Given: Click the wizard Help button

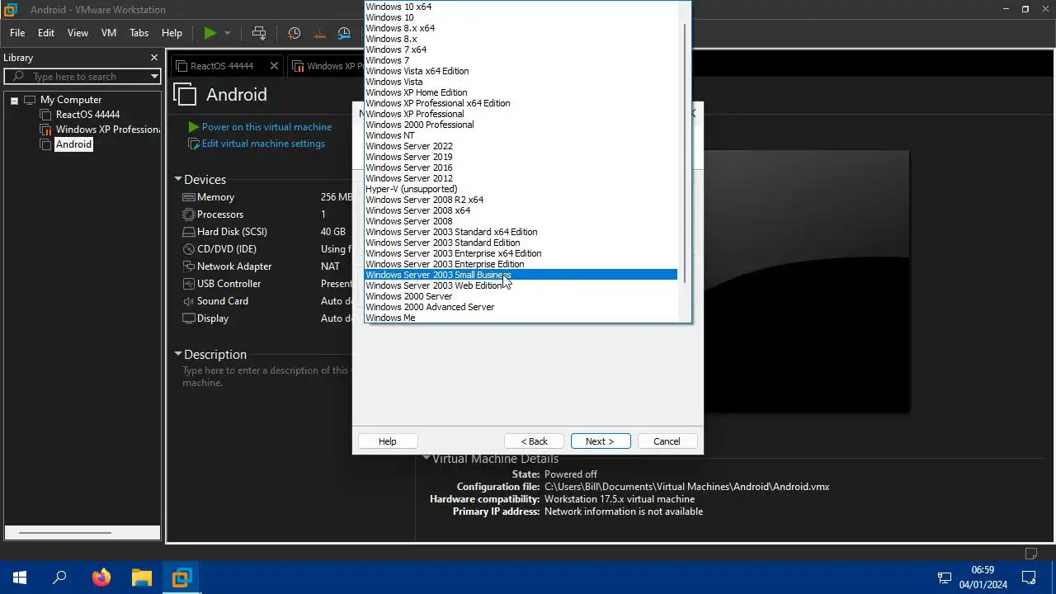Looking at the screenshot, I should click(387, 441).
